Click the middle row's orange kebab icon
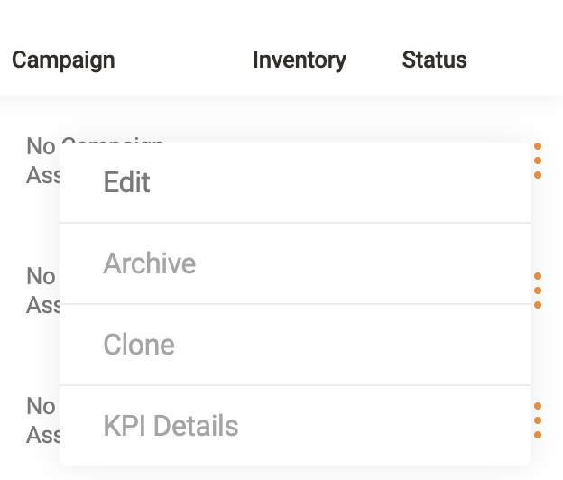The image size is (563, 480). [x=538, y=291]
